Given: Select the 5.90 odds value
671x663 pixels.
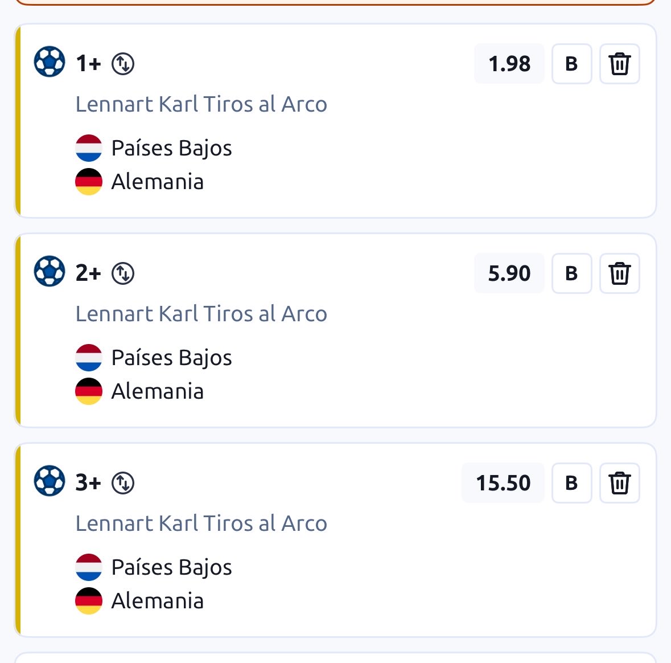Looking at the screenshot, I should point(509,273).
